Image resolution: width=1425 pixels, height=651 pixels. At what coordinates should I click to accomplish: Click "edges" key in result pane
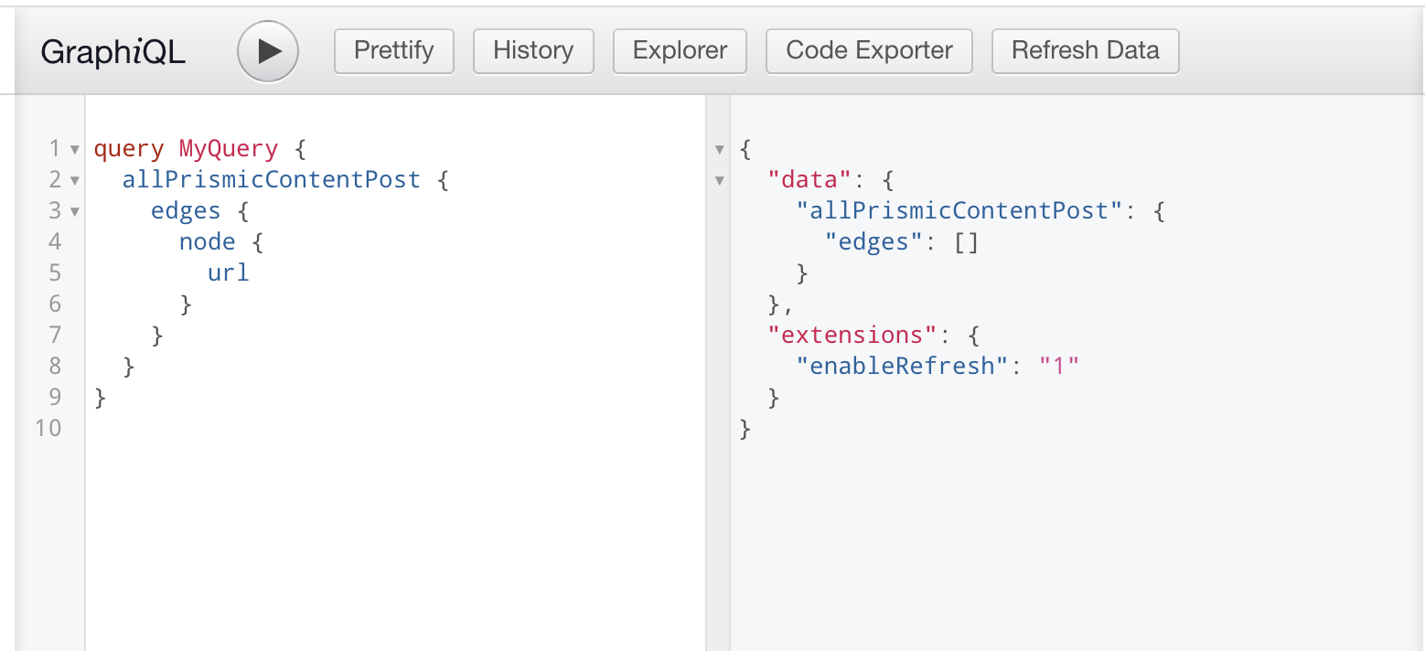[874, 241]
